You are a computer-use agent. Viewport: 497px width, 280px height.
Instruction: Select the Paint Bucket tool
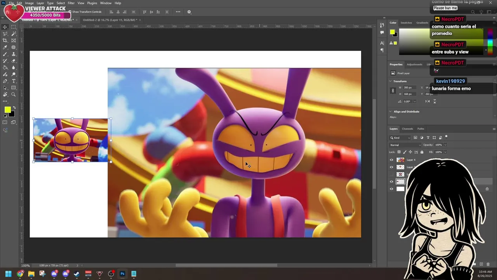pyautogui.click(x=5, y=68)
